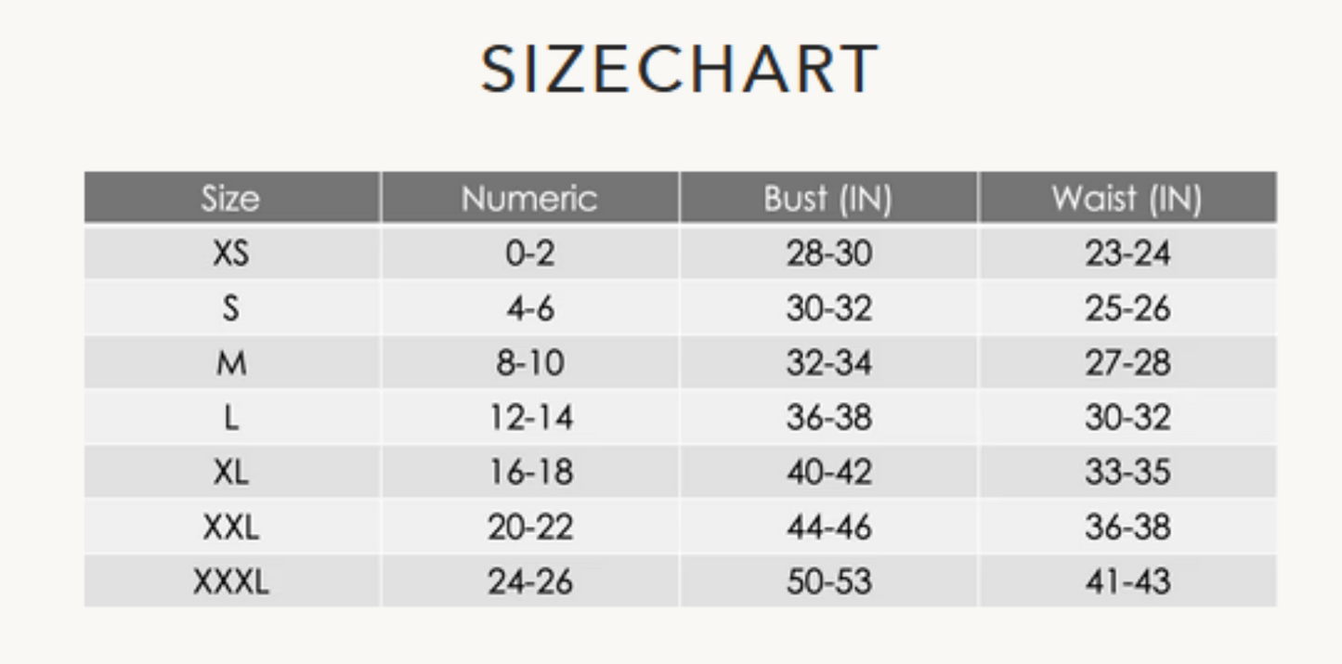Image resolution: width=1342 pixels, height=664 pixels.
Task: Select the Bust (IN) column header
Action: [827, 199]
